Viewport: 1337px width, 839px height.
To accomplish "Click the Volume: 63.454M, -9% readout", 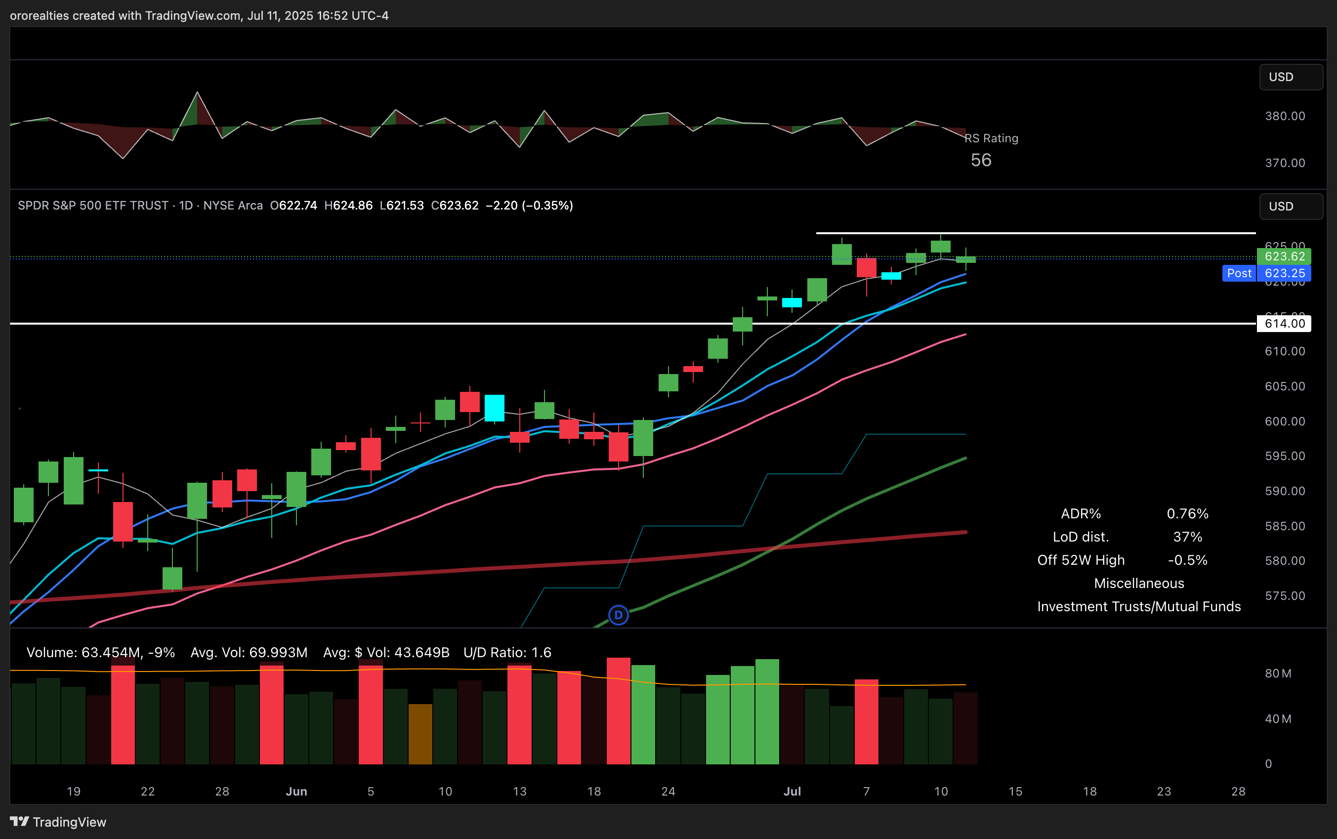I will (100, 652).
